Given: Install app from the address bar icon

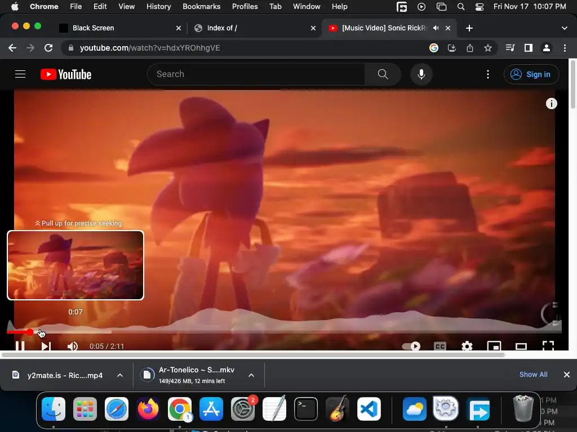Looking at the screenshot, I should pyautogui.click(x=451, y=48).
